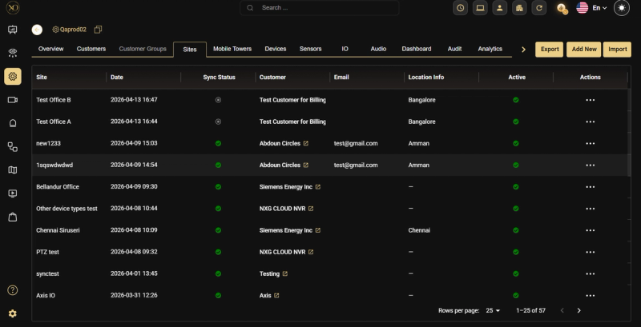Click the Export button
Screen dimensions: 641x327
point(550,50)
